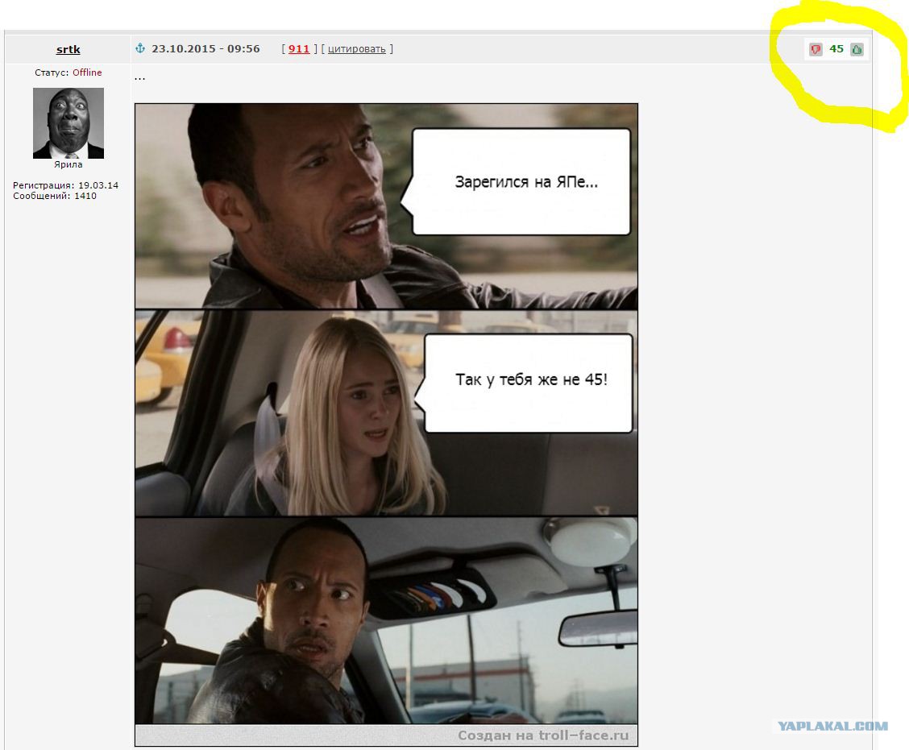Click the Offline status text
The height and width of the screenshot is (750, 909).
(x=87, y=73)
